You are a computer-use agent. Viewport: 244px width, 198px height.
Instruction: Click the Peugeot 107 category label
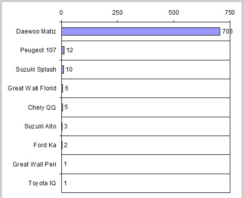(x=38, y=50)
